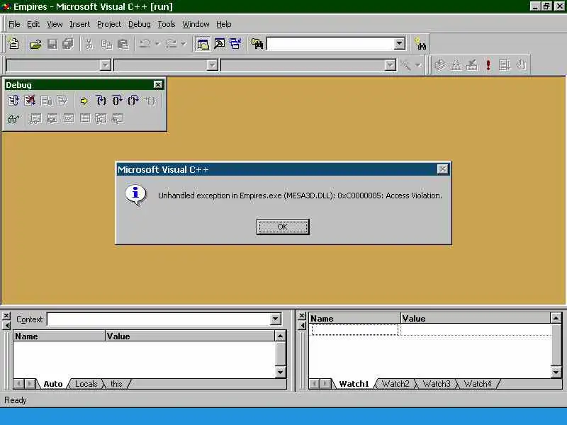This screenshot has height=425, width=567.
Task: Click the Open file folder icon
Action: [x=35, y=44]
